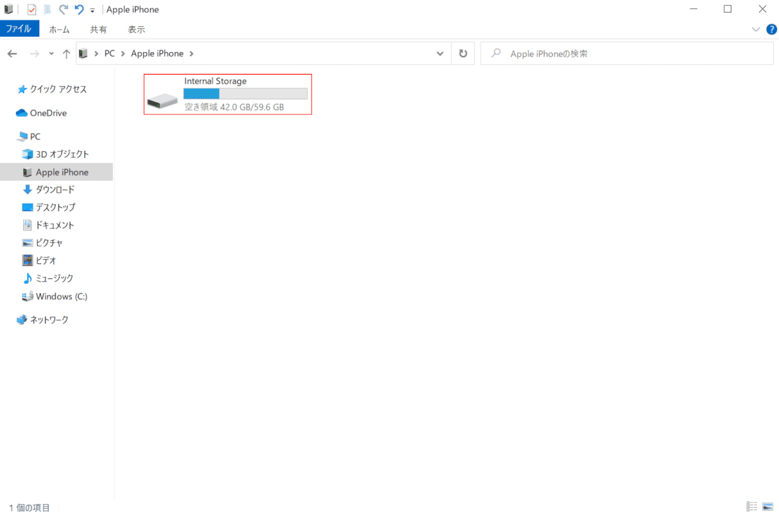
Task: Click the New Folder quick access icon
Action: tap(48, 10)
